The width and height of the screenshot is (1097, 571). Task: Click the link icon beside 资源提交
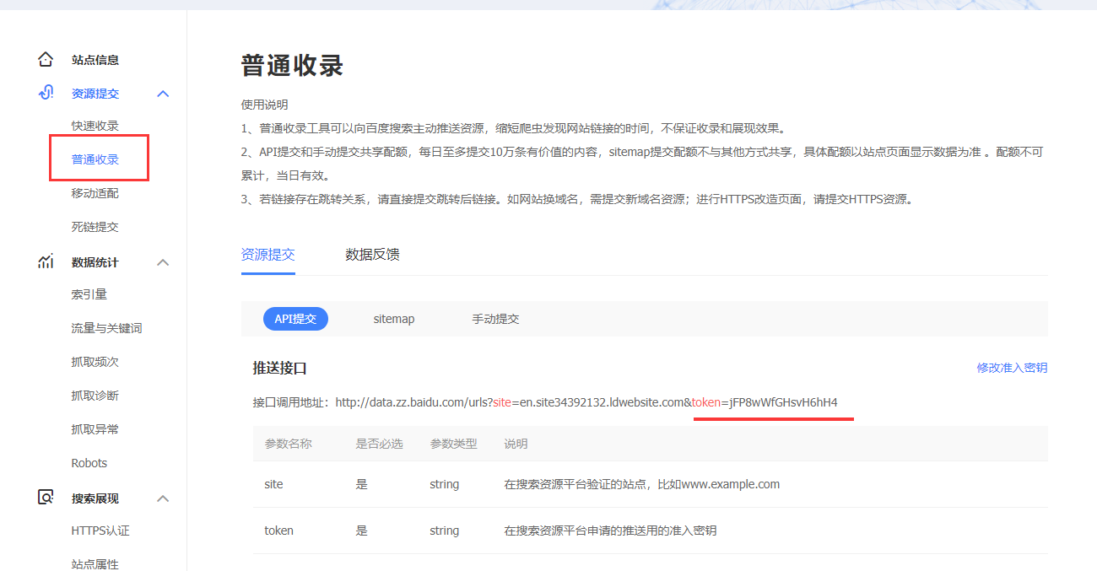46,93
